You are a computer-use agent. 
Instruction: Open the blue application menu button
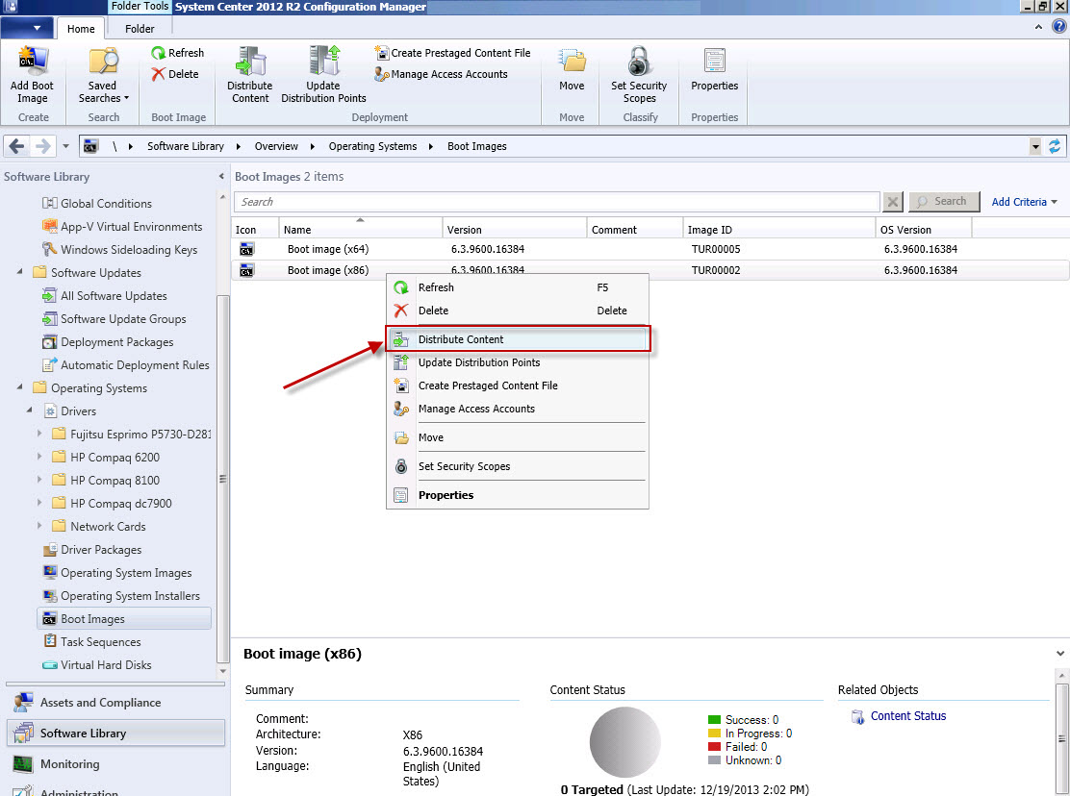point(25,28)
